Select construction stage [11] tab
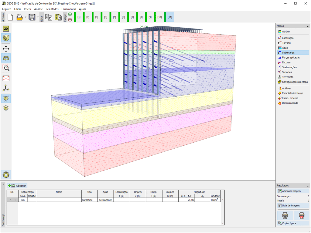This screenshot has height=233, width=311. click(169, 17)
